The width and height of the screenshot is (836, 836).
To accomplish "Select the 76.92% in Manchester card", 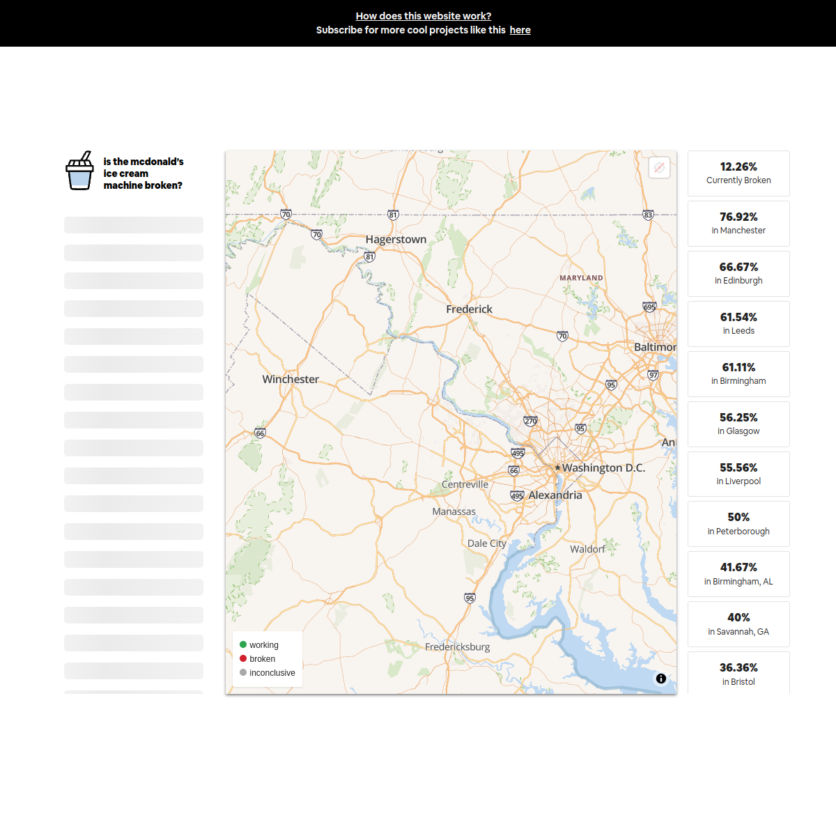I will [738, 224].
